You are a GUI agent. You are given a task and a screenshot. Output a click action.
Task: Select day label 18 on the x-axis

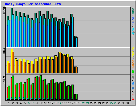(x=76, y=103)
